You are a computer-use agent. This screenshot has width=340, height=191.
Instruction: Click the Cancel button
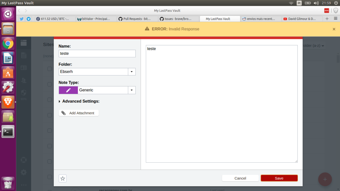240,178
